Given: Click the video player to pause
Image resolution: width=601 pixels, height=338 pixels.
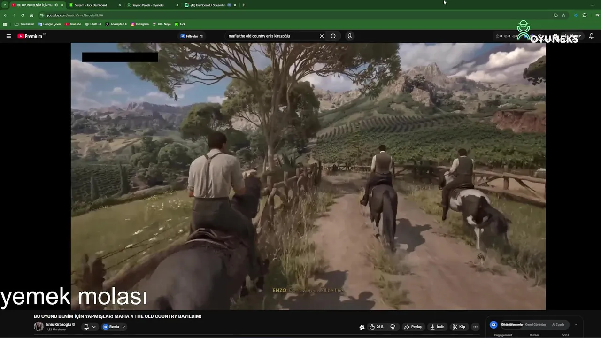Looking at the screenshot, I should pos(308,176).
